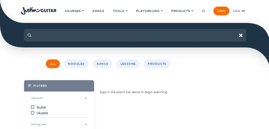Tick the Ukulele instrument checkbox
The height and width of the screenshot is (129, 269).
coord(33,113)
